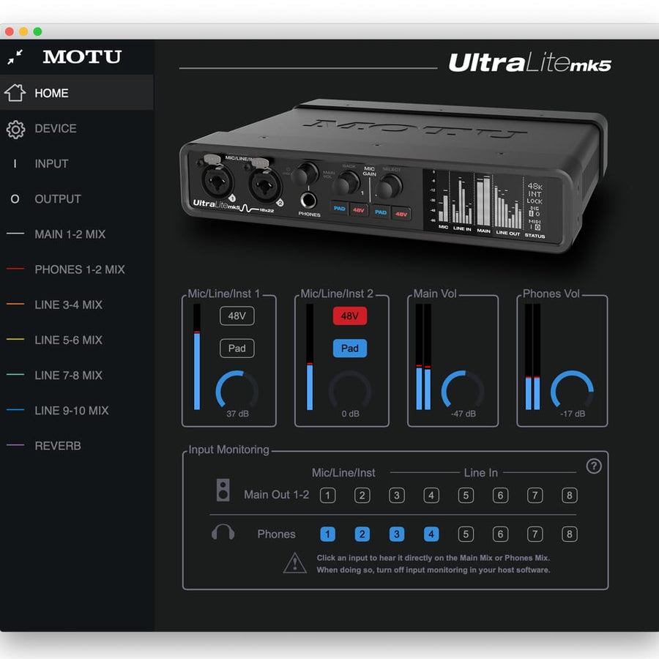Click the UltraLite mk5 title logo
This screenshot has width=659, height=659.
click(530, 63)
